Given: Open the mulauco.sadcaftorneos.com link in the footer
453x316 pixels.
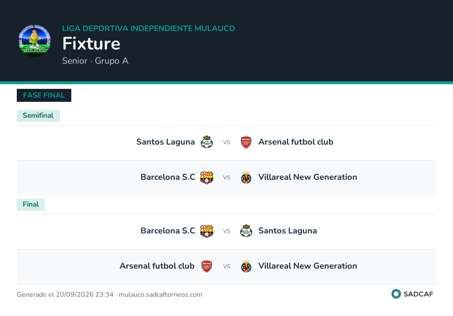Looking at the screenshot, I should 160,295.
